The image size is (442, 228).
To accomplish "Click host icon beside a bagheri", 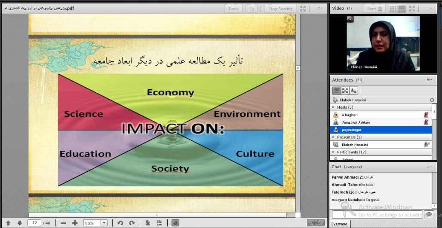I will 336,115.
